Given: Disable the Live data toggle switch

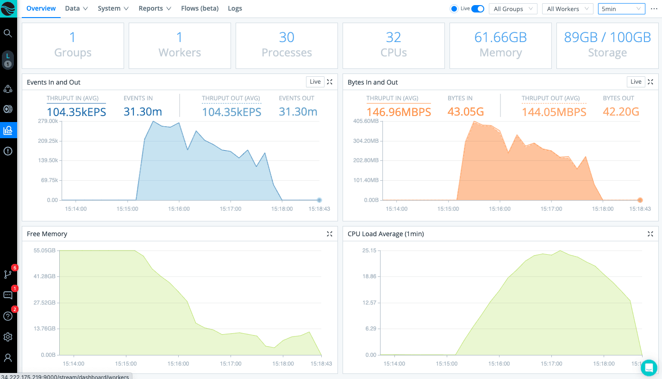Looking at the screenshot, I should coord(478,8).
